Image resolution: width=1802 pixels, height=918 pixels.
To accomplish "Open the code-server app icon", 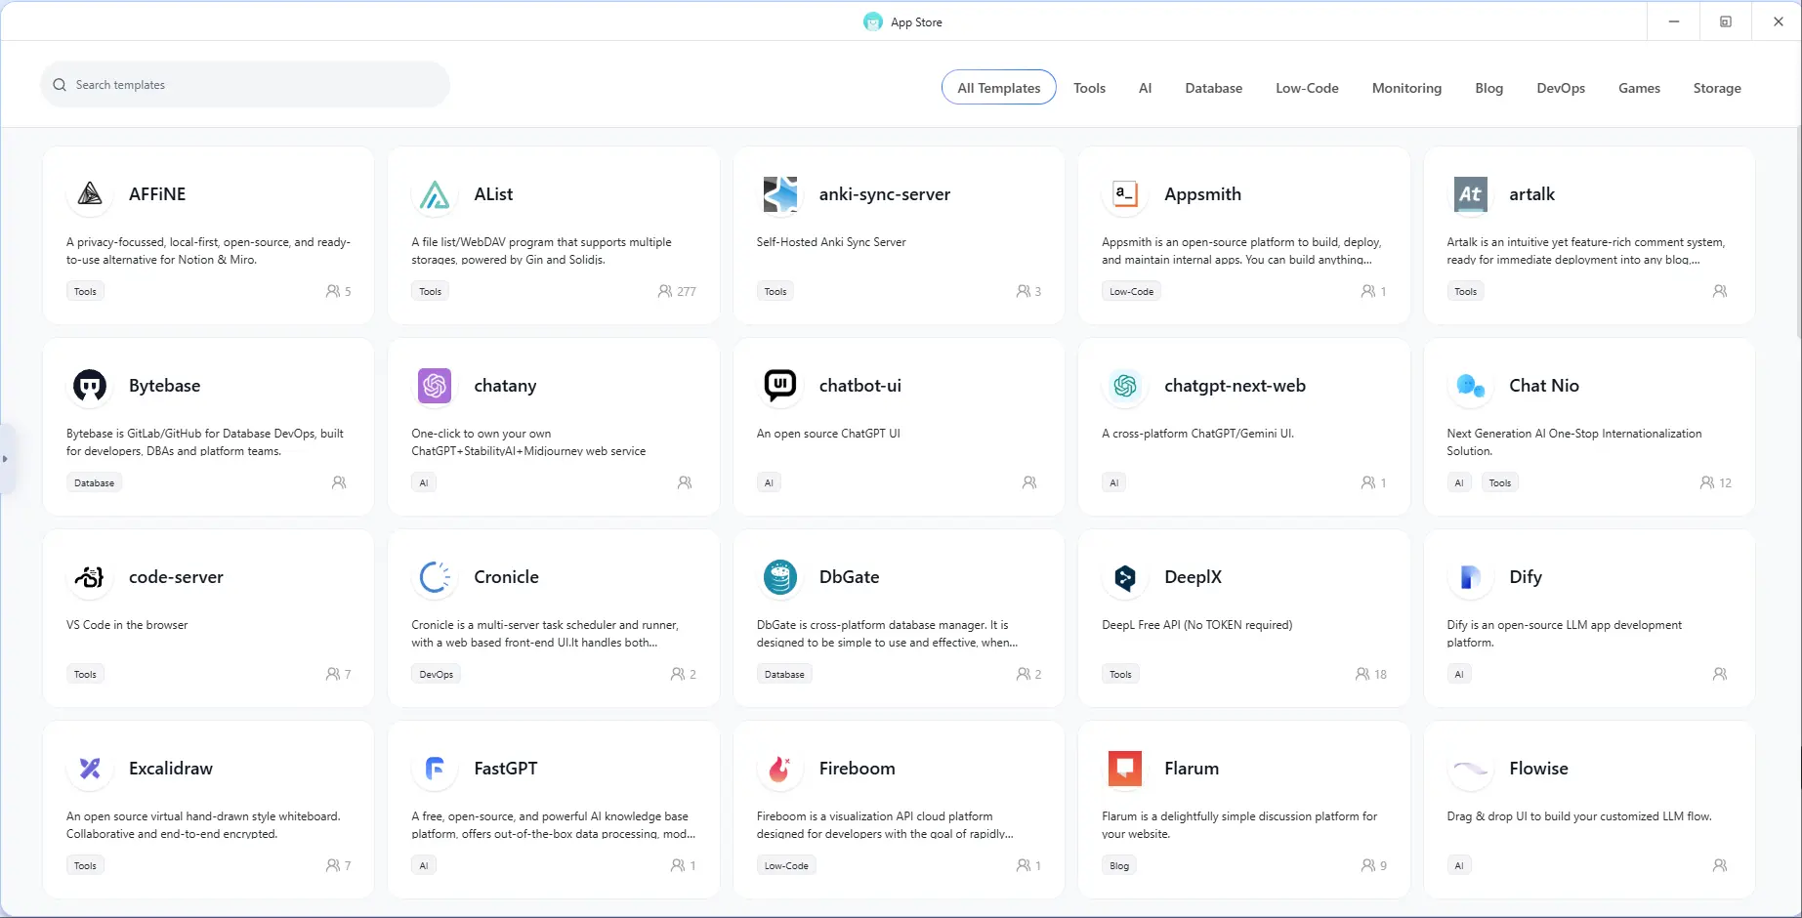I will point(90,577).
